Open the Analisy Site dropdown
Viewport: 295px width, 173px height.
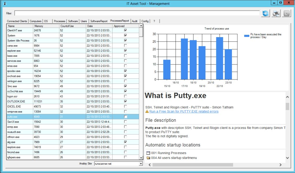(141, 164)
